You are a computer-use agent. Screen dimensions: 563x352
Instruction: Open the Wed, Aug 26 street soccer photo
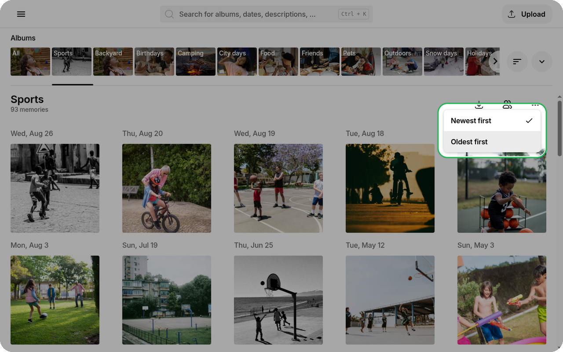point(55,188)
